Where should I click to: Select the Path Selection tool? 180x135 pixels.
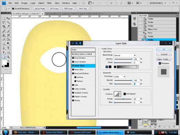tap(3, 52)
